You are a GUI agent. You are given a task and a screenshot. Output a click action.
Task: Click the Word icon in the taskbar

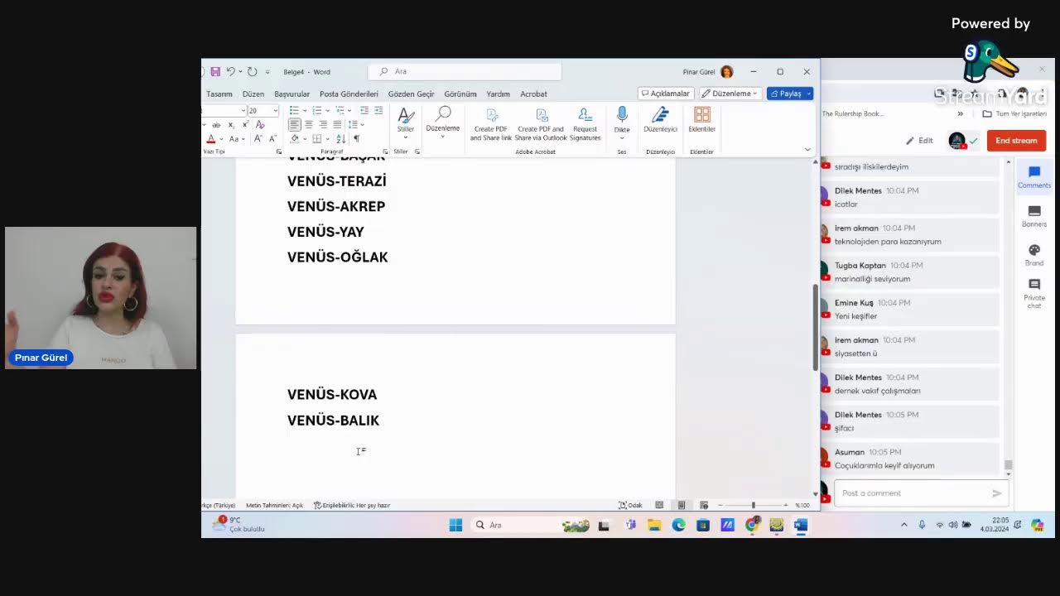[800, 525]
